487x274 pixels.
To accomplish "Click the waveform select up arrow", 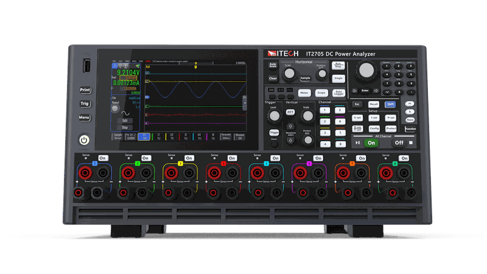I will pyautogui.click(x=290, y=127).
